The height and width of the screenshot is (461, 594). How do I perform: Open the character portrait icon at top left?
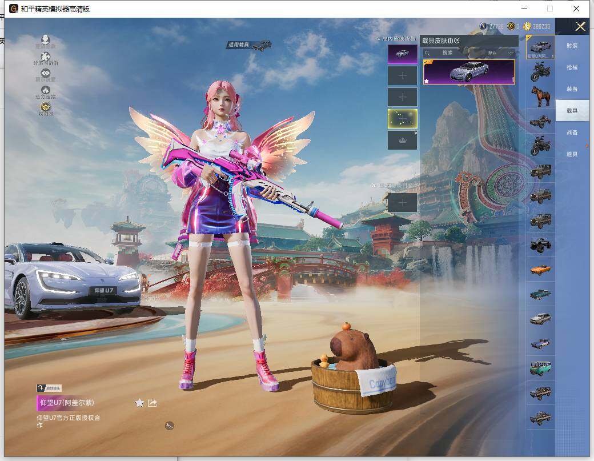[46, 40]
